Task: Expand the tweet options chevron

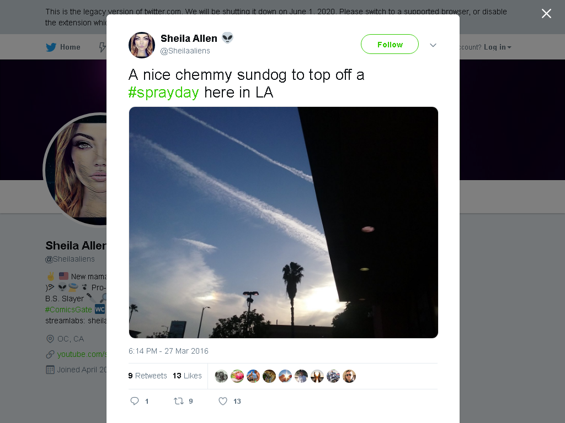Action: click(x=433, y=45)
